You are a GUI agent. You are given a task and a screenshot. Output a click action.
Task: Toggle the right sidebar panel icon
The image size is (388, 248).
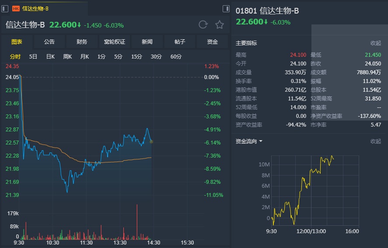[x=226, y=8]
